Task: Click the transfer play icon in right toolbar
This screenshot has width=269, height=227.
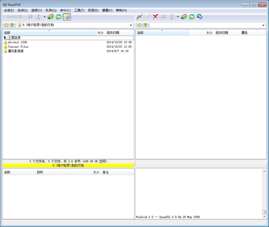Action: 172,17
